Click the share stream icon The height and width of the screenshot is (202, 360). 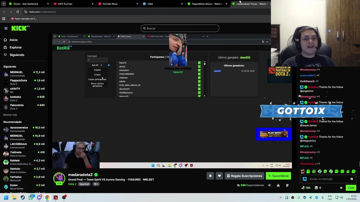click(x=269, y=185)
